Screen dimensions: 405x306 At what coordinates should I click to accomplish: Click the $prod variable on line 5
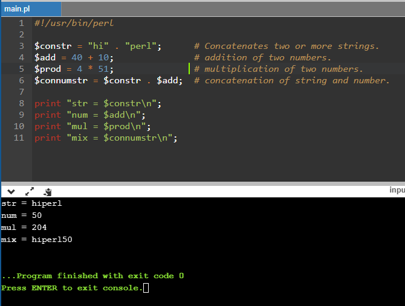[x=48, y=69]
